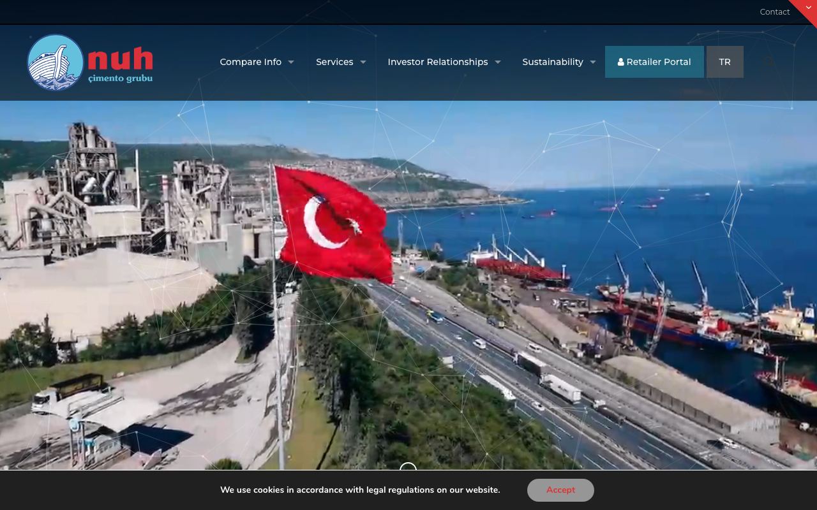Image resolution: width=817 pixels, height=510 pixels.
Task: Accept the cookie notice
Action: click(x=560, y=490)
